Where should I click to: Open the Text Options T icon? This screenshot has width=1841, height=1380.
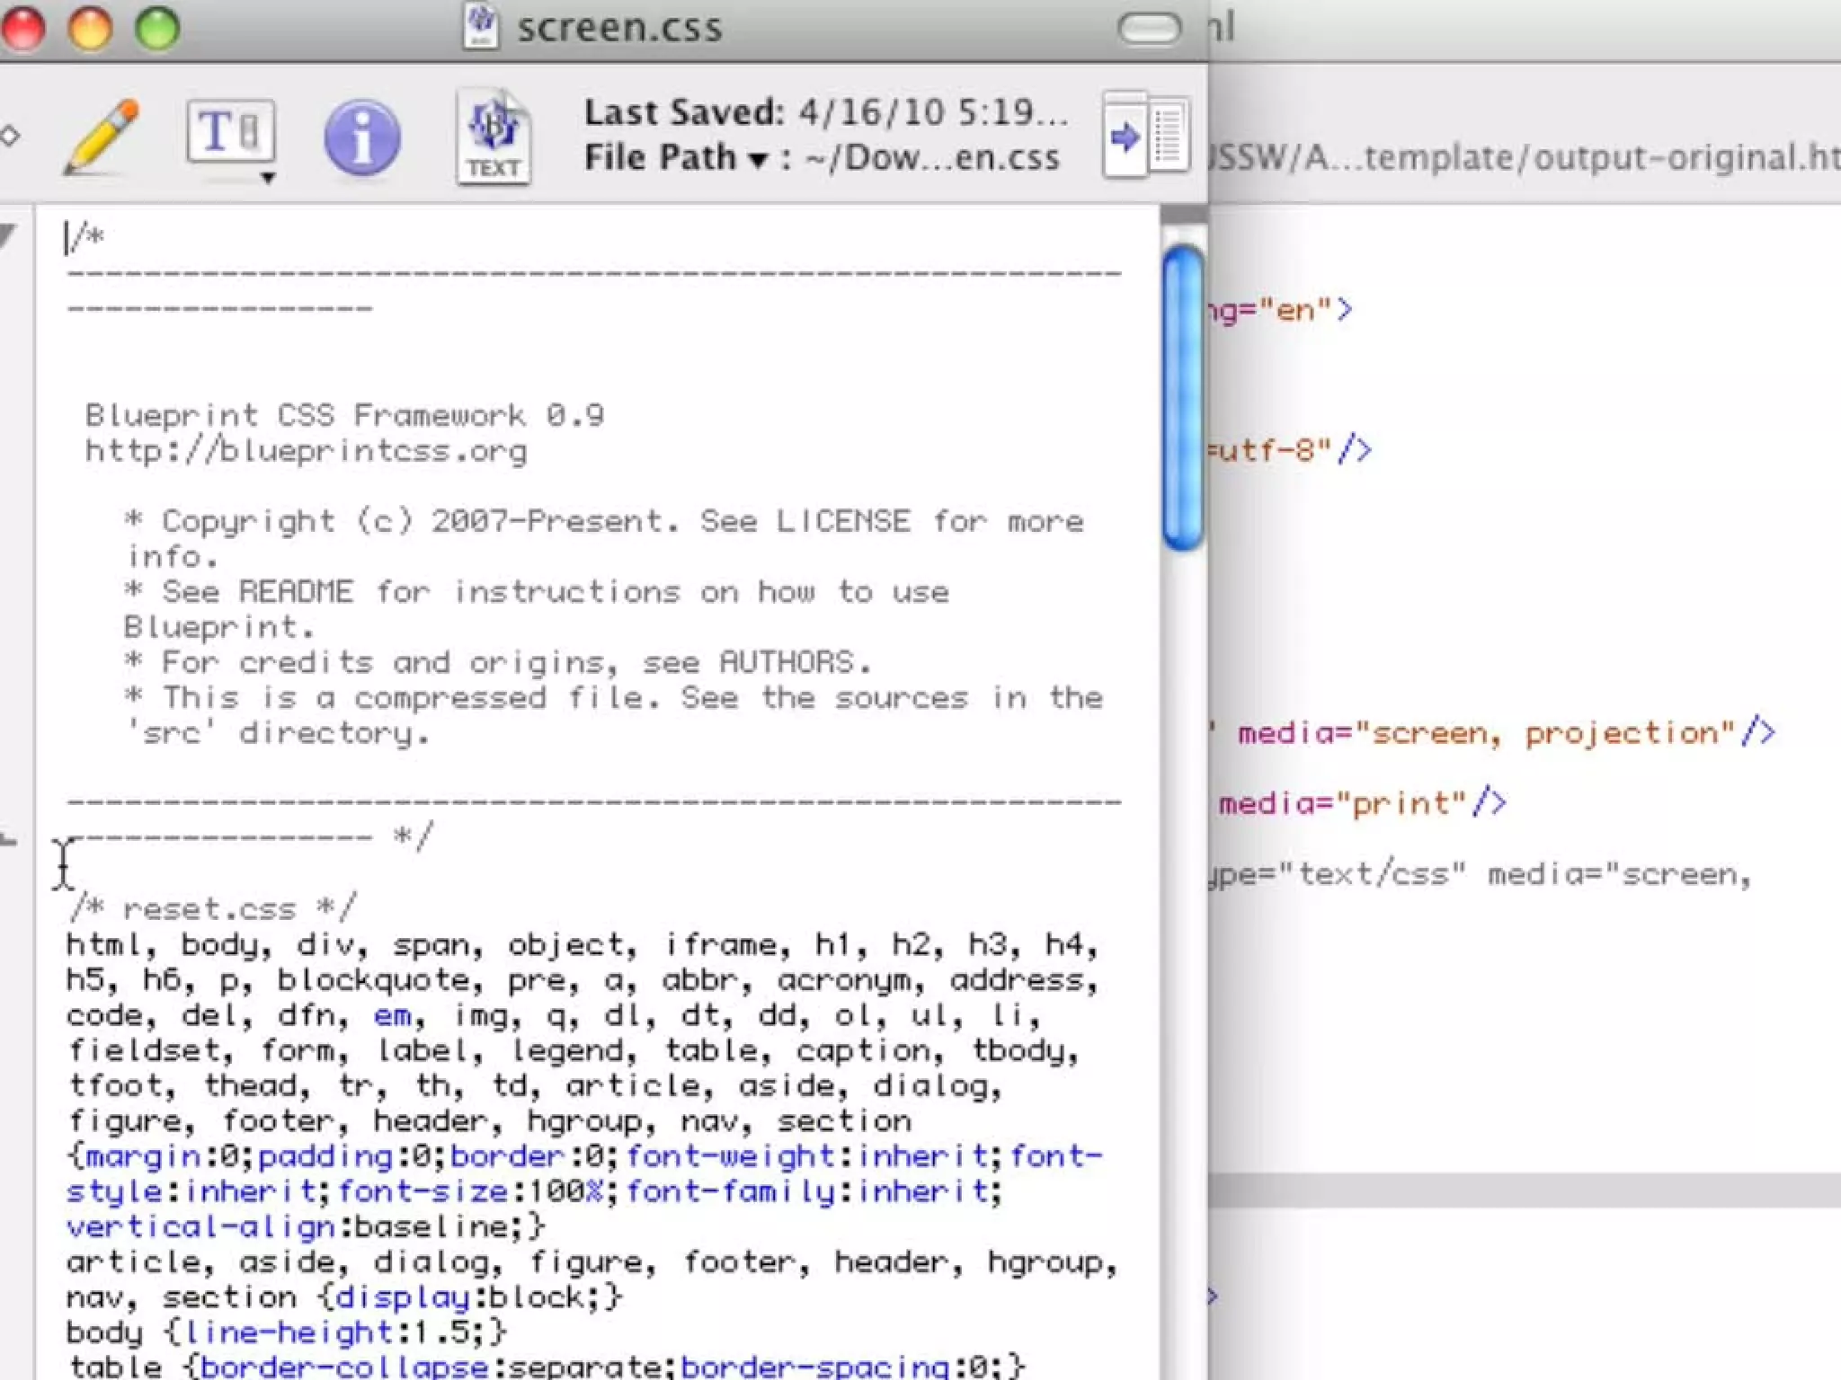pyautogui.click(x=230, y=132)
